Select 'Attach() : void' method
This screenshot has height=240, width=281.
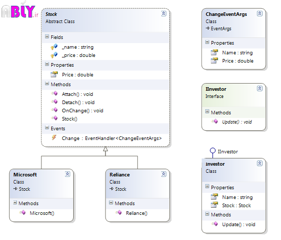coord(77,94)
